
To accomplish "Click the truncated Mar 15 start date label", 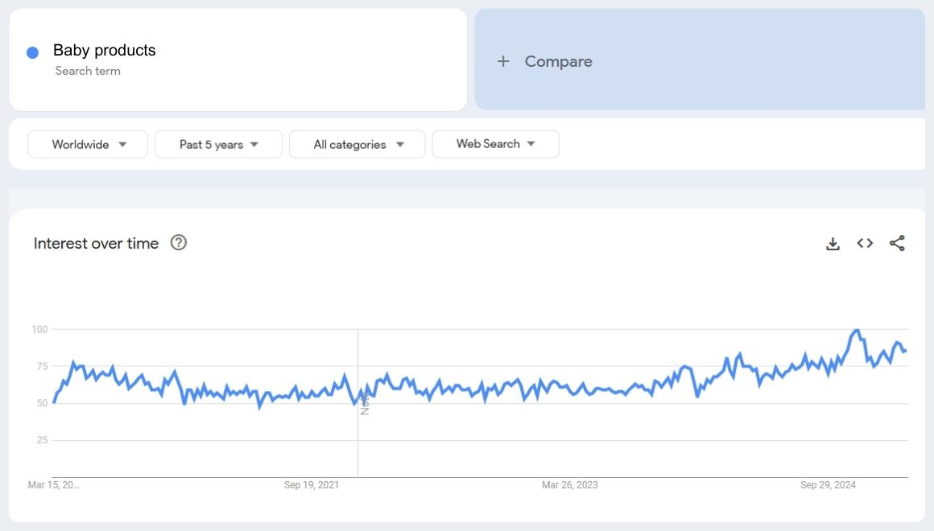I will pyautogui.click(x=53, y=485).
